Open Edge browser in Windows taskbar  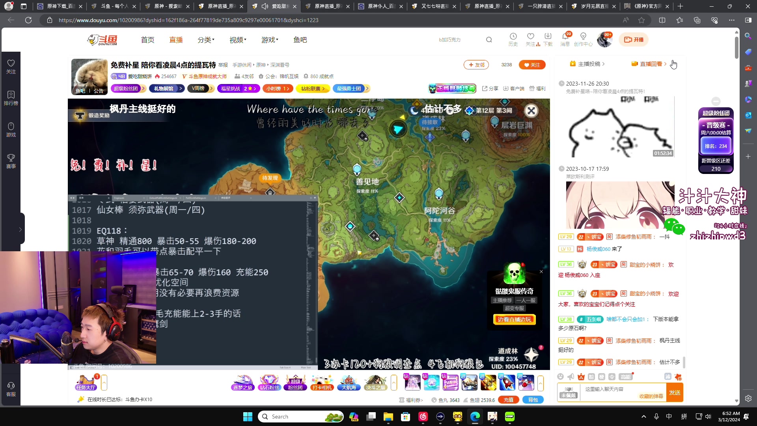tap(475, 417)
